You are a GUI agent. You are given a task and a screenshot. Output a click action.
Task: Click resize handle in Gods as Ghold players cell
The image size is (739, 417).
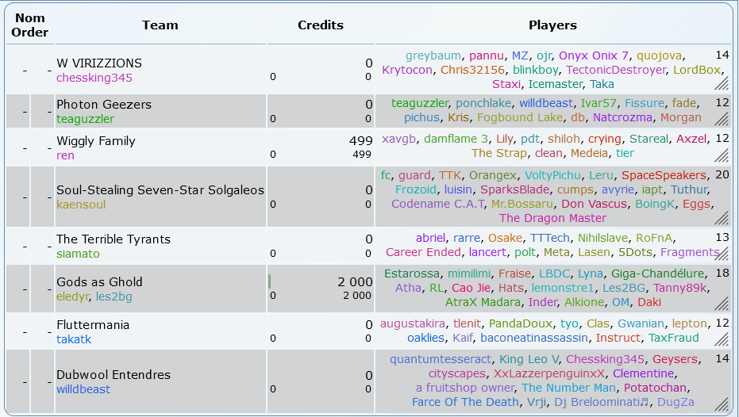tap(722, 303)
